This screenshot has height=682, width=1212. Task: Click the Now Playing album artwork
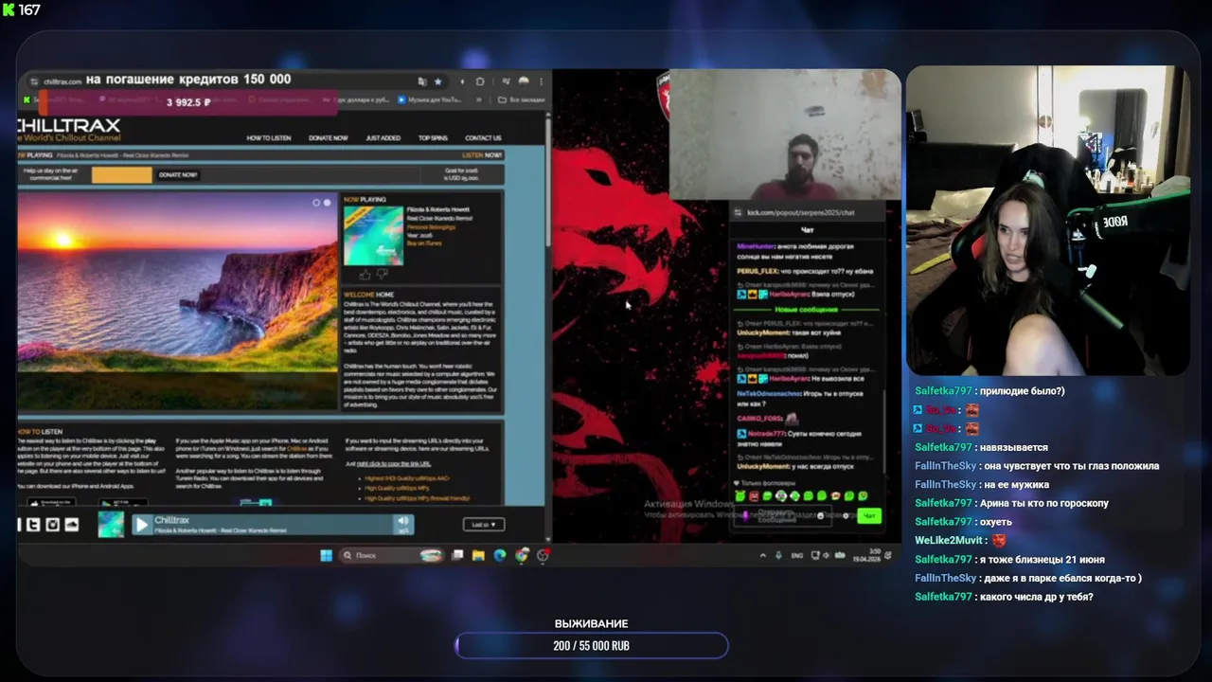point(373,236)
